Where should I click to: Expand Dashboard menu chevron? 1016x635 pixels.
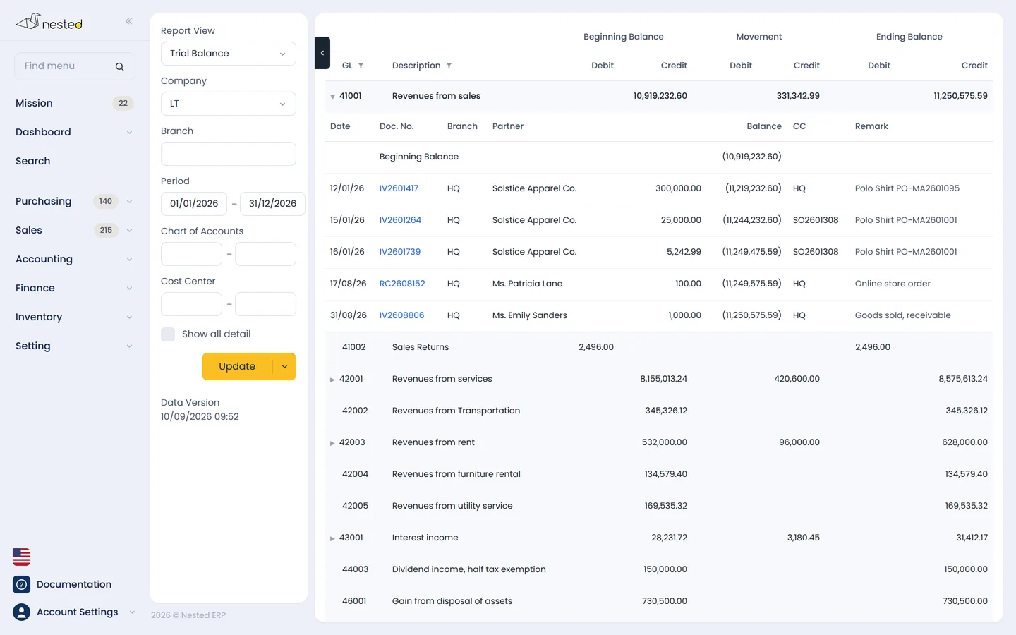pyautogui.click(x=129, y=132)
